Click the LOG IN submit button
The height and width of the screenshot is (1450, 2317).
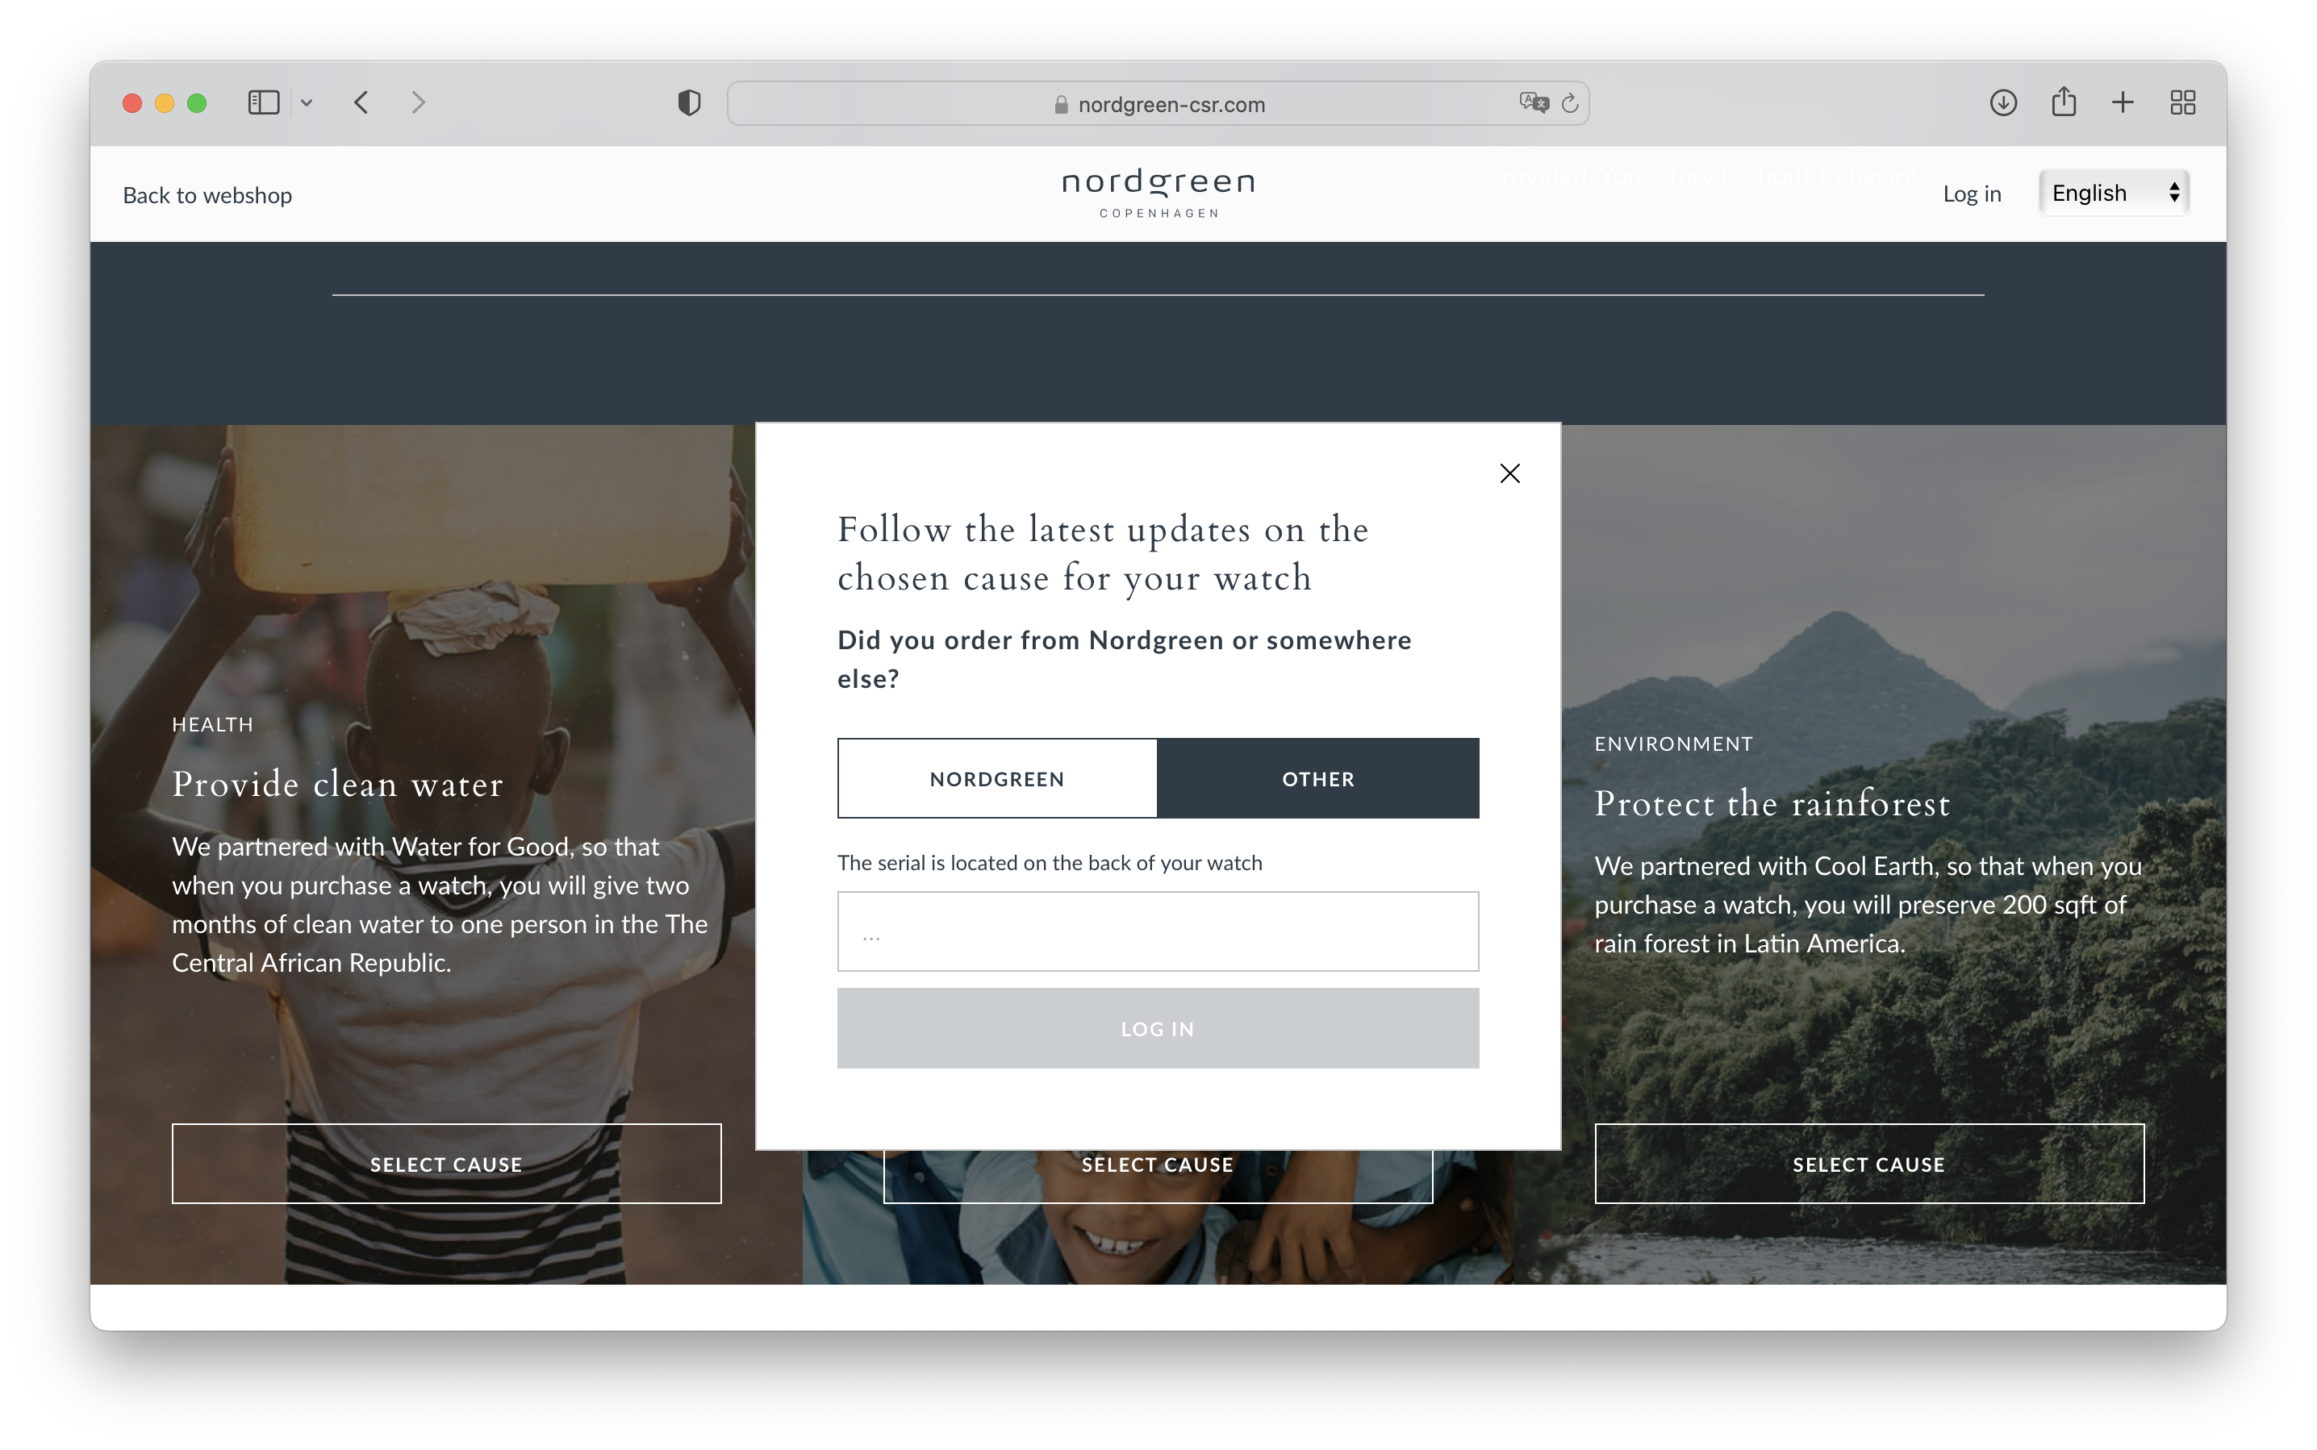pyautogui.click(x=1158, y=1027)
